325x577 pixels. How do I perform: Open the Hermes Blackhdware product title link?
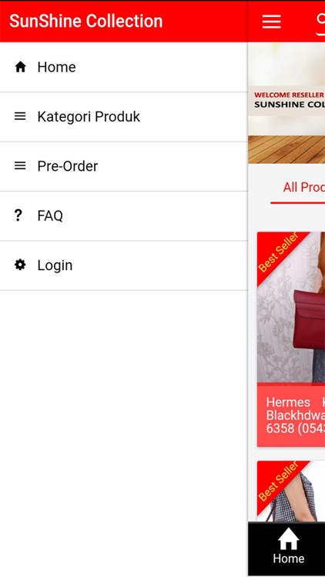(x=296, y=415)
